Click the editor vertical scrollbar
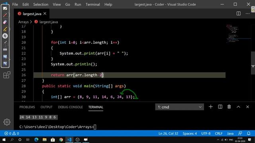255x143 pixels. click(x=253, y=63)
